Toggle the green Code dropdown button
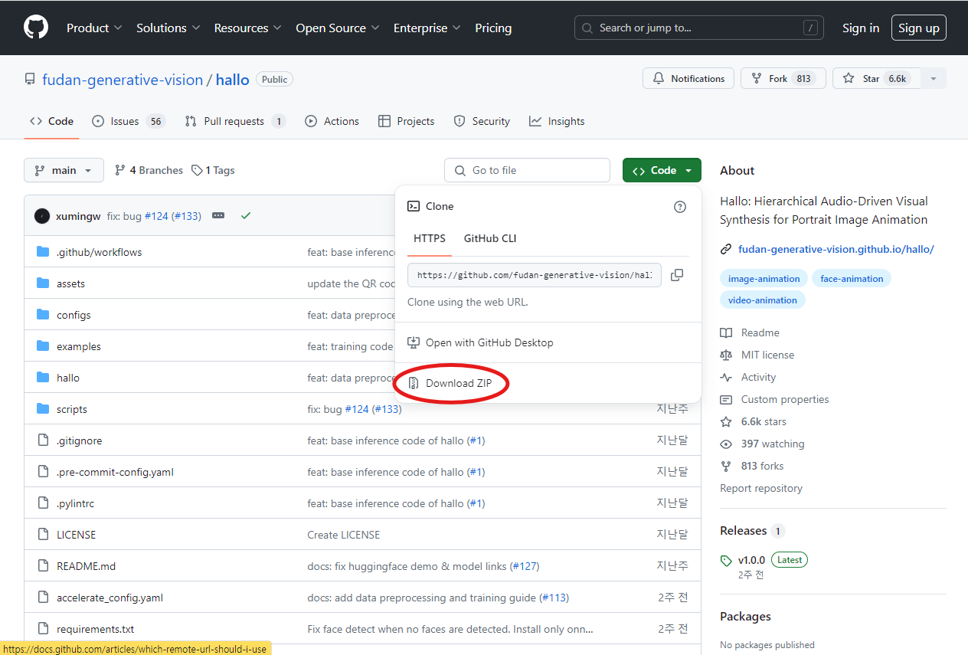Screen dimensions: 968x655 pos(662,170)
